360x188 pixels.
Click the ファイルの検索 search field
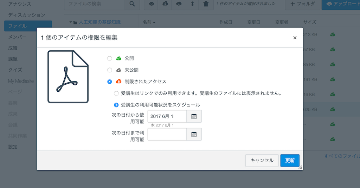(94, 4)
